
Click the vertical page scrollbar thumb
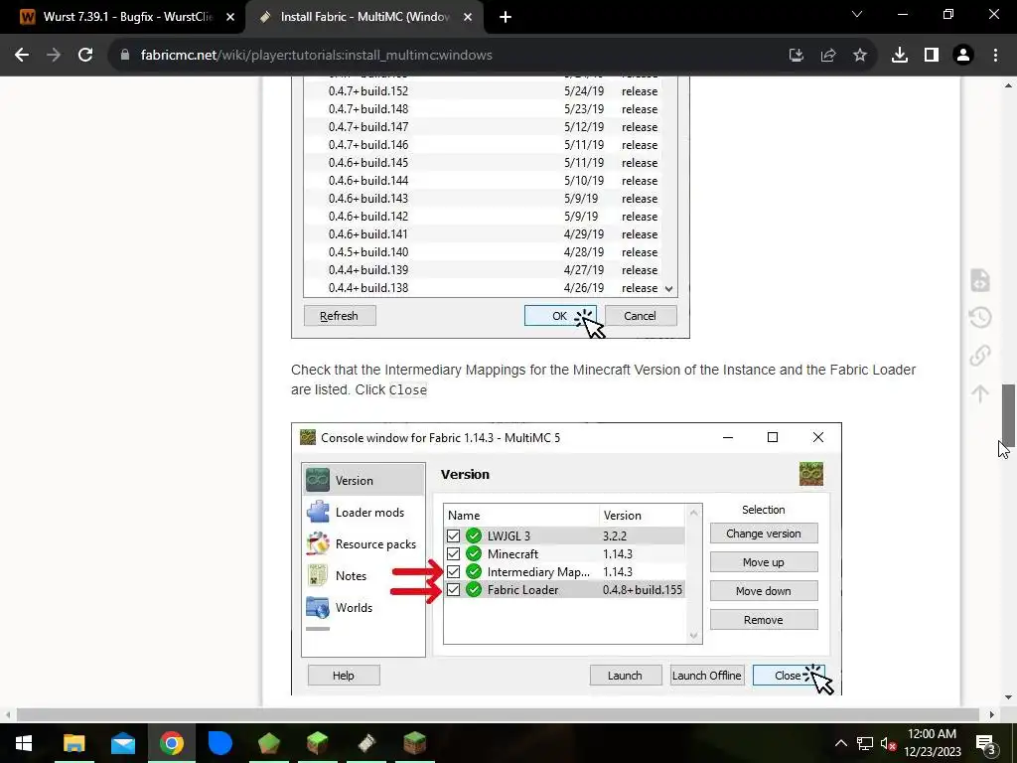click(x=1008, y=414)
